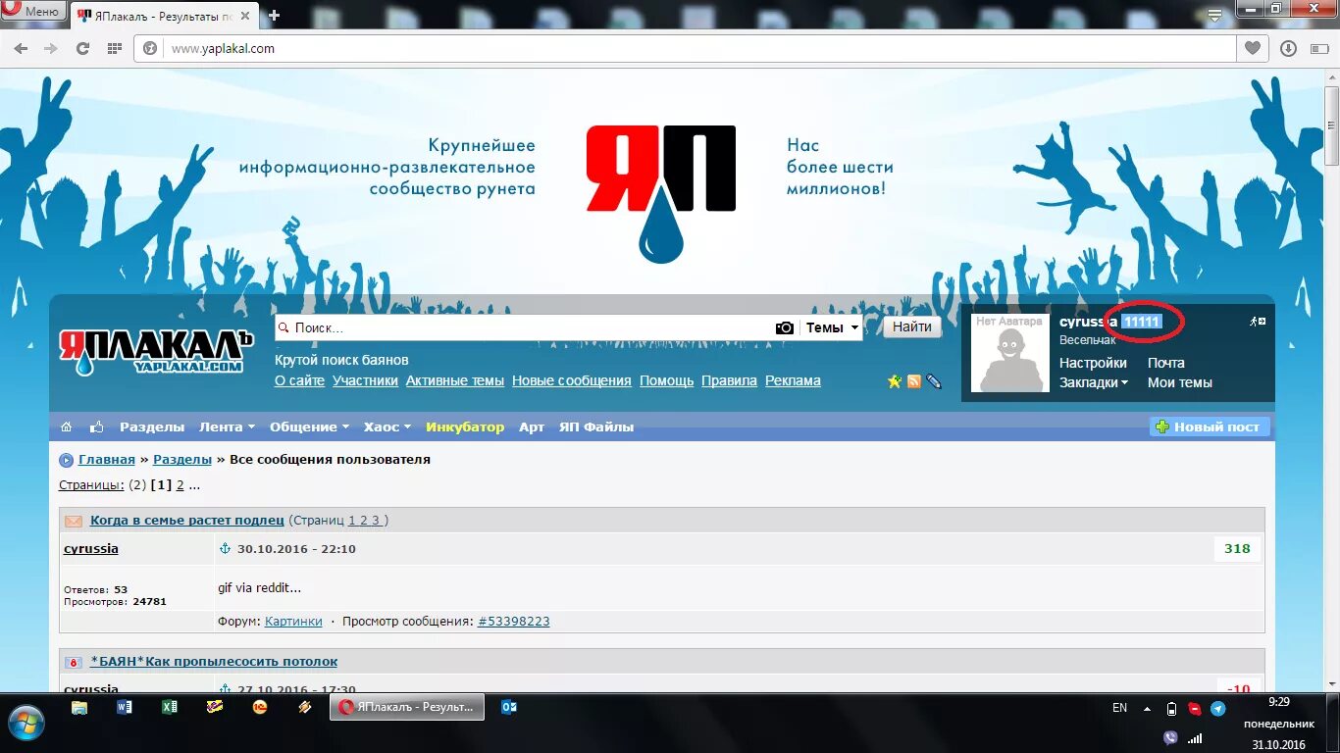1340x753 pixels.
Task: Open the Участники link
Action: 365,380
